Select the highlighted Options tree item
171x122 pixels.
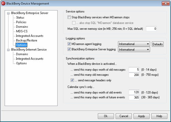coord(21,45)
